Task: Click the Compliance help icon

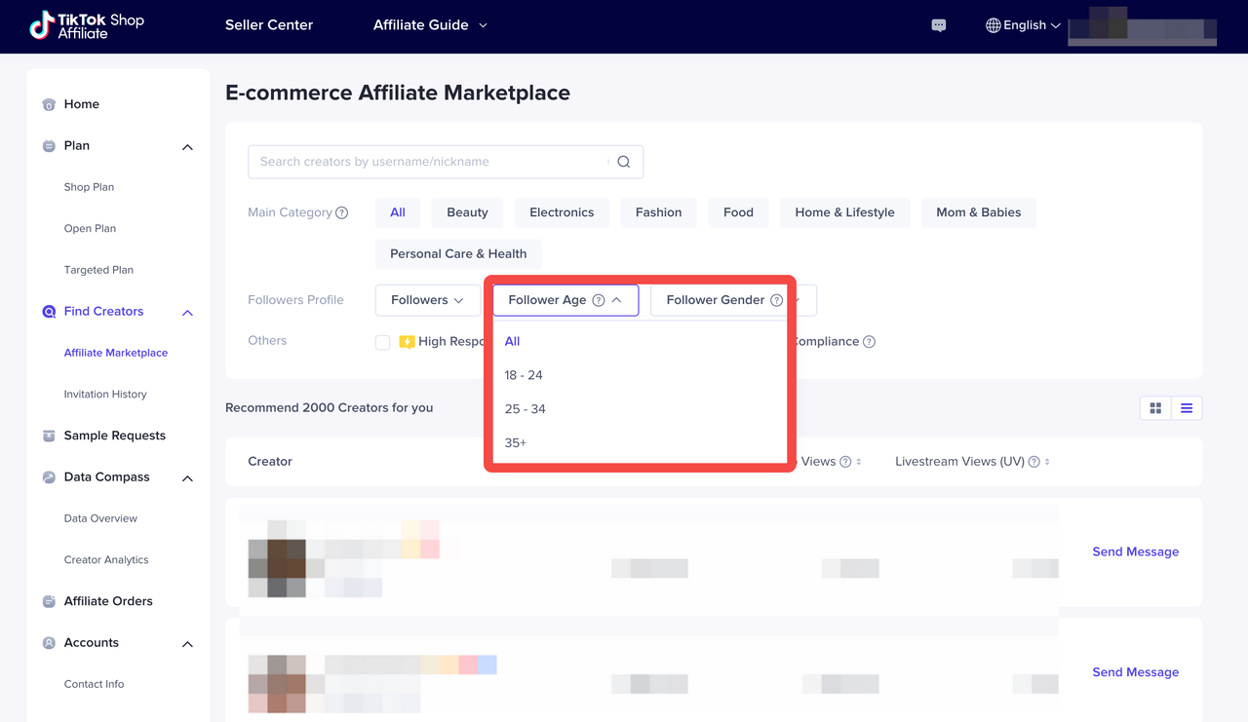Action: coord(869,342)
